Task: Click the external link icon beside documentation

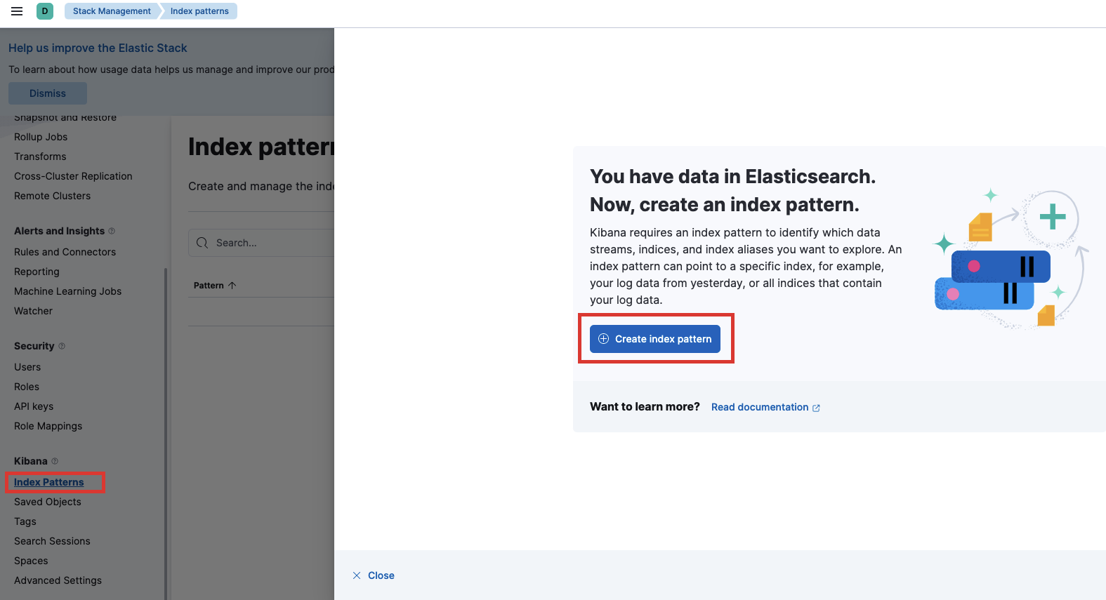Action: (816, 408)
